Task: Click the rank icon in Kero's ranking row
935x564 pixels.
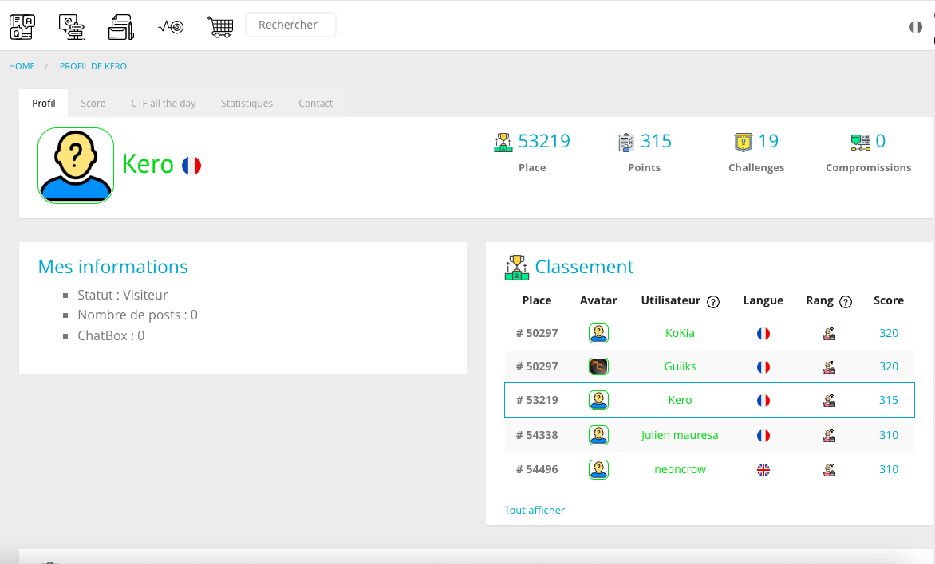Action: point(829,401)
